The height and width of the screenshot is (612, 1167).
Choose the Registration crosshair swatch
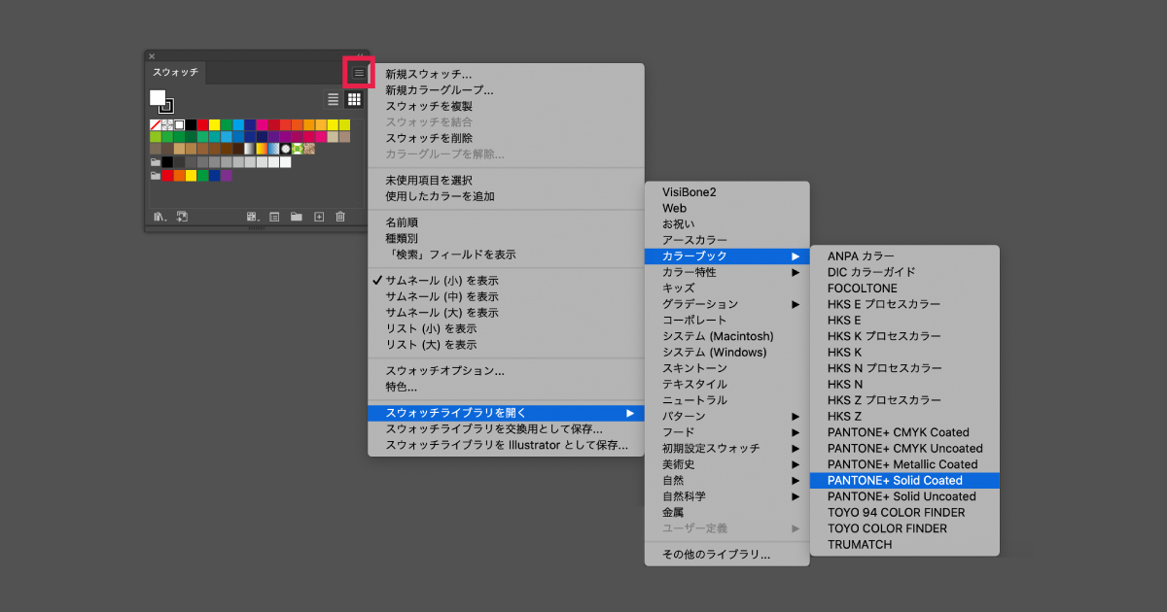pyautogui.click(x=167, y=124)
